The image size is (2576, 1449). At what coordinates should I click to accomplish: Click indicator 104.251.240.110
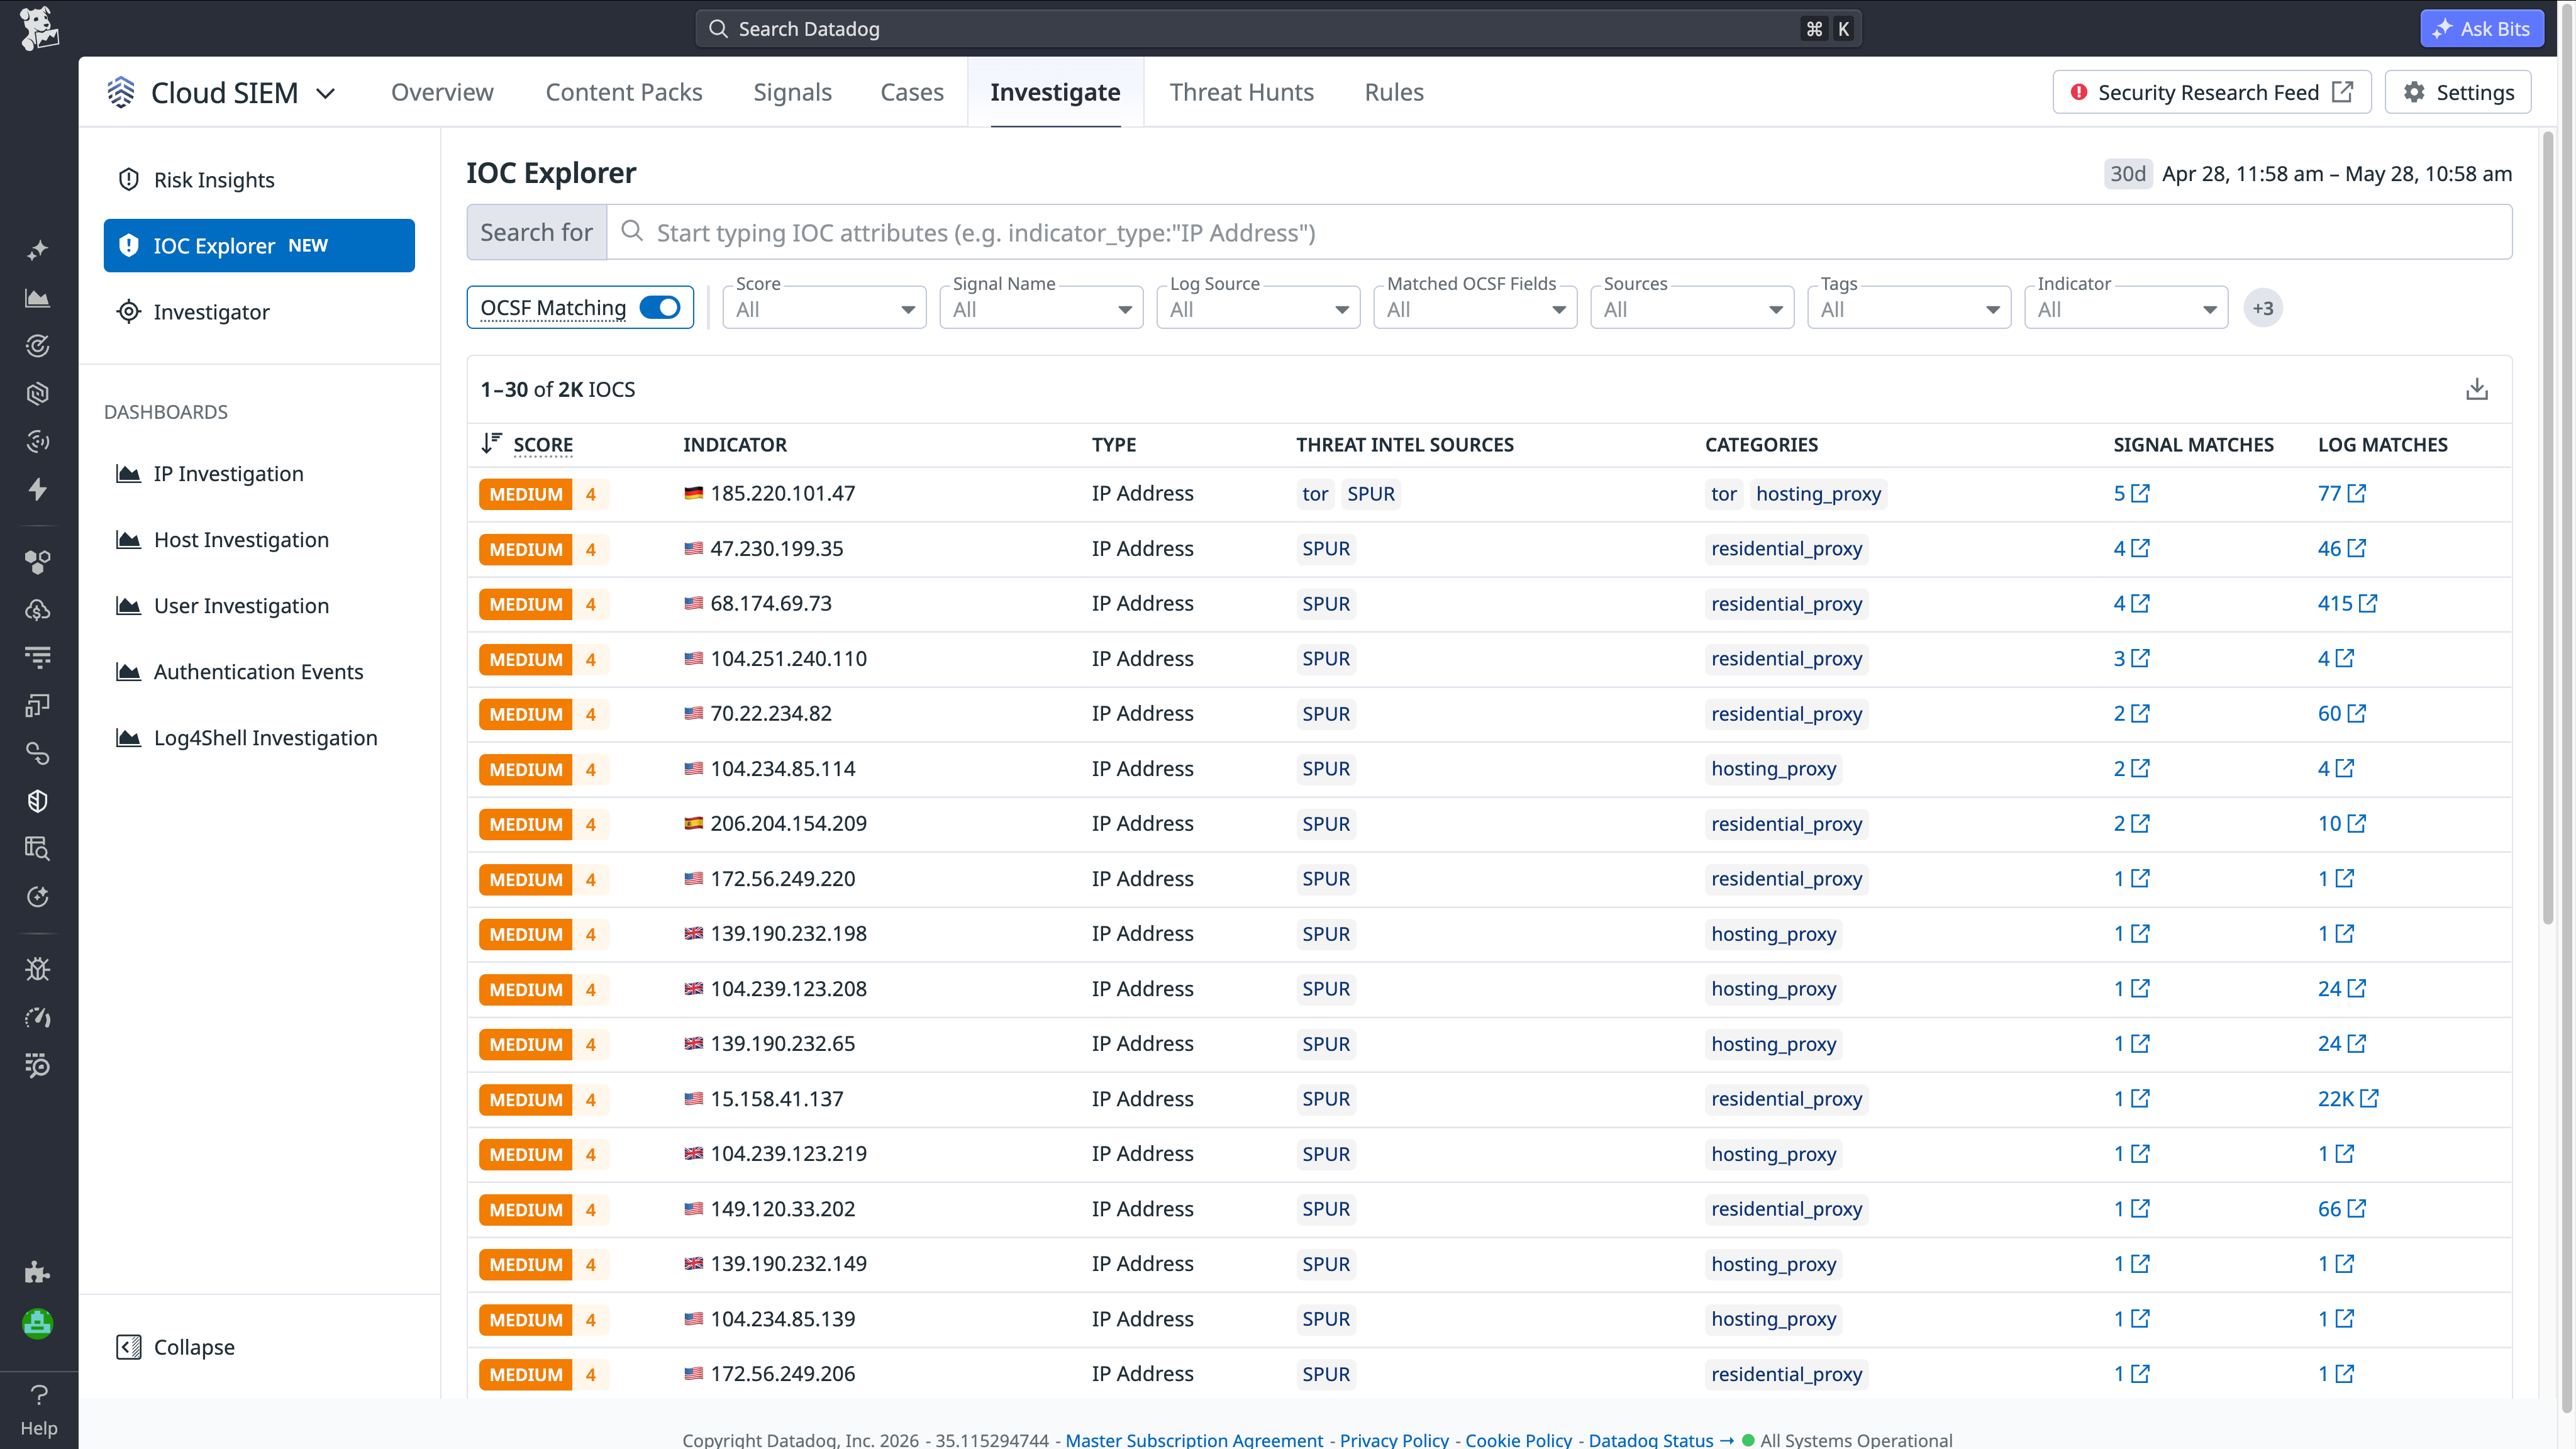pos(788,659)
